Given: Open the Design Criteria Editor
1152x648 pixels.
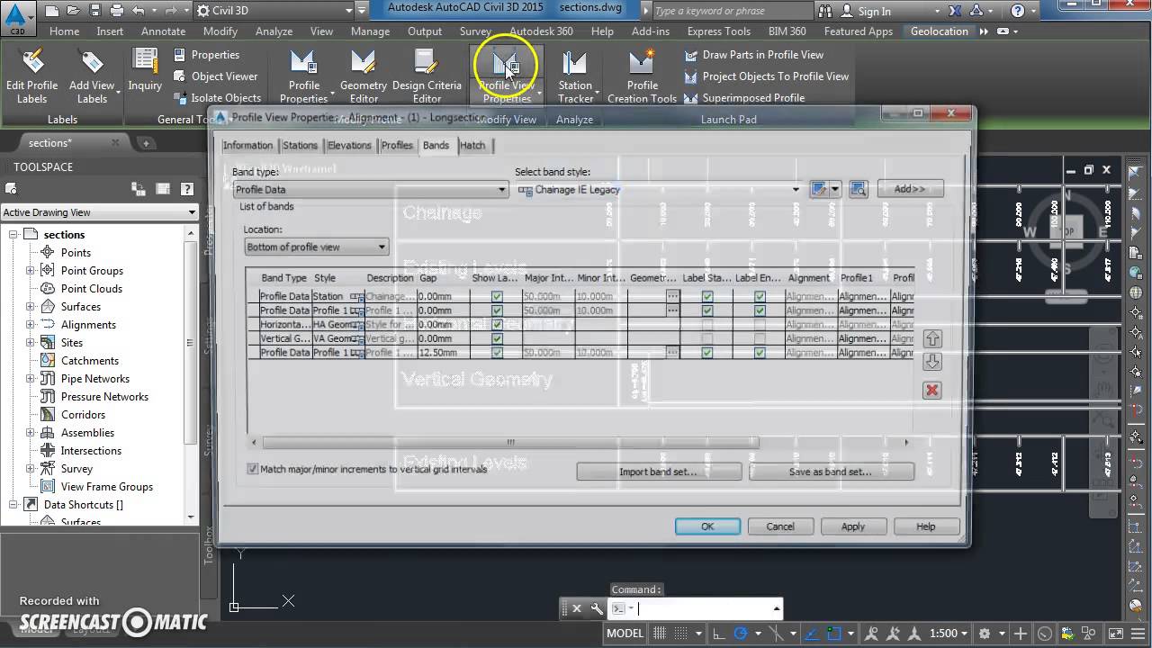Looking at the screenshot, I should click(427, 76).
